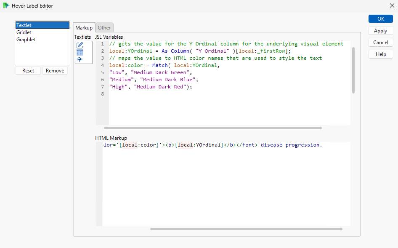Switch to the Other tab
Screen dimensions: 398x248
(x=104, y=27)
